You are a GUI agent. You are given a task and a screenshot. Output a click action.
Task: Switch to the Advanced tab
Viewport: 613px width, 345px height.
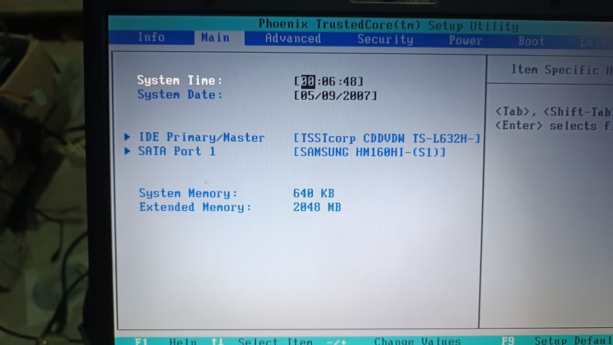coord(293,38)
